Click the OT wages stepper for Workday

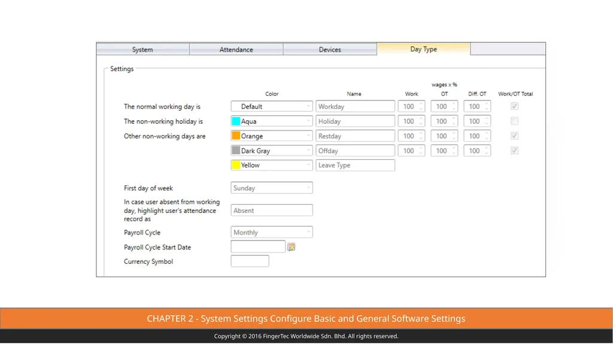tap(444, 106)
